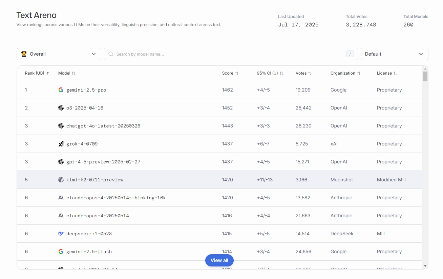Click the chevron on the Overall dropdown

click(x=94, y=54)
